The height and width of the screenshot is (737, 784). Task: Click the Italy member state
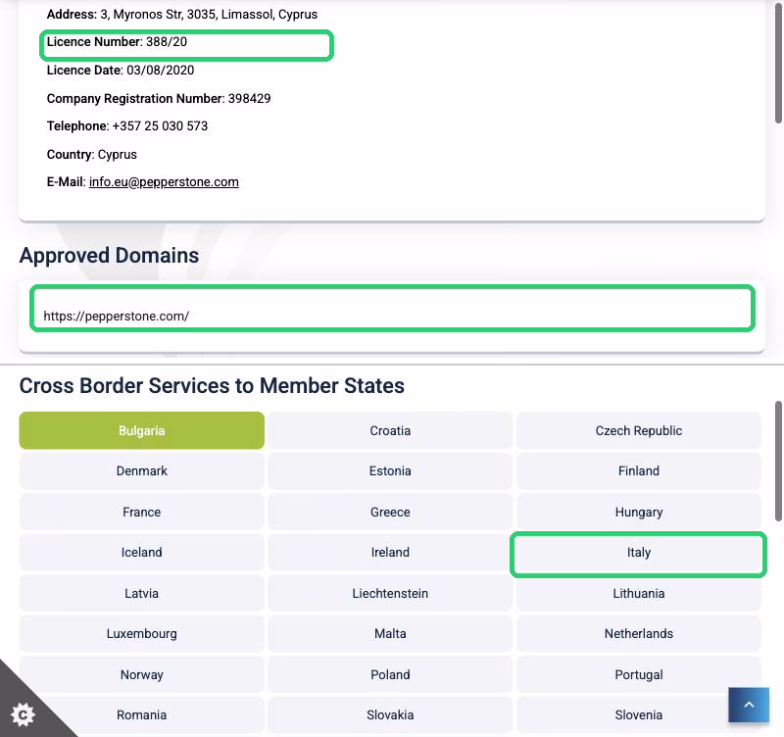coord(639,553)
